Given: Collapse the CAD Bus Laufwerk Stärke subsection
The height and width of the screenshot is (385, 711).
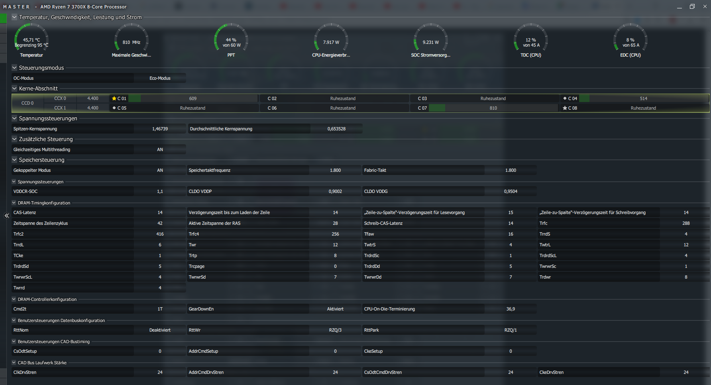Looking at the screenshot, I should tap(14, 363).
